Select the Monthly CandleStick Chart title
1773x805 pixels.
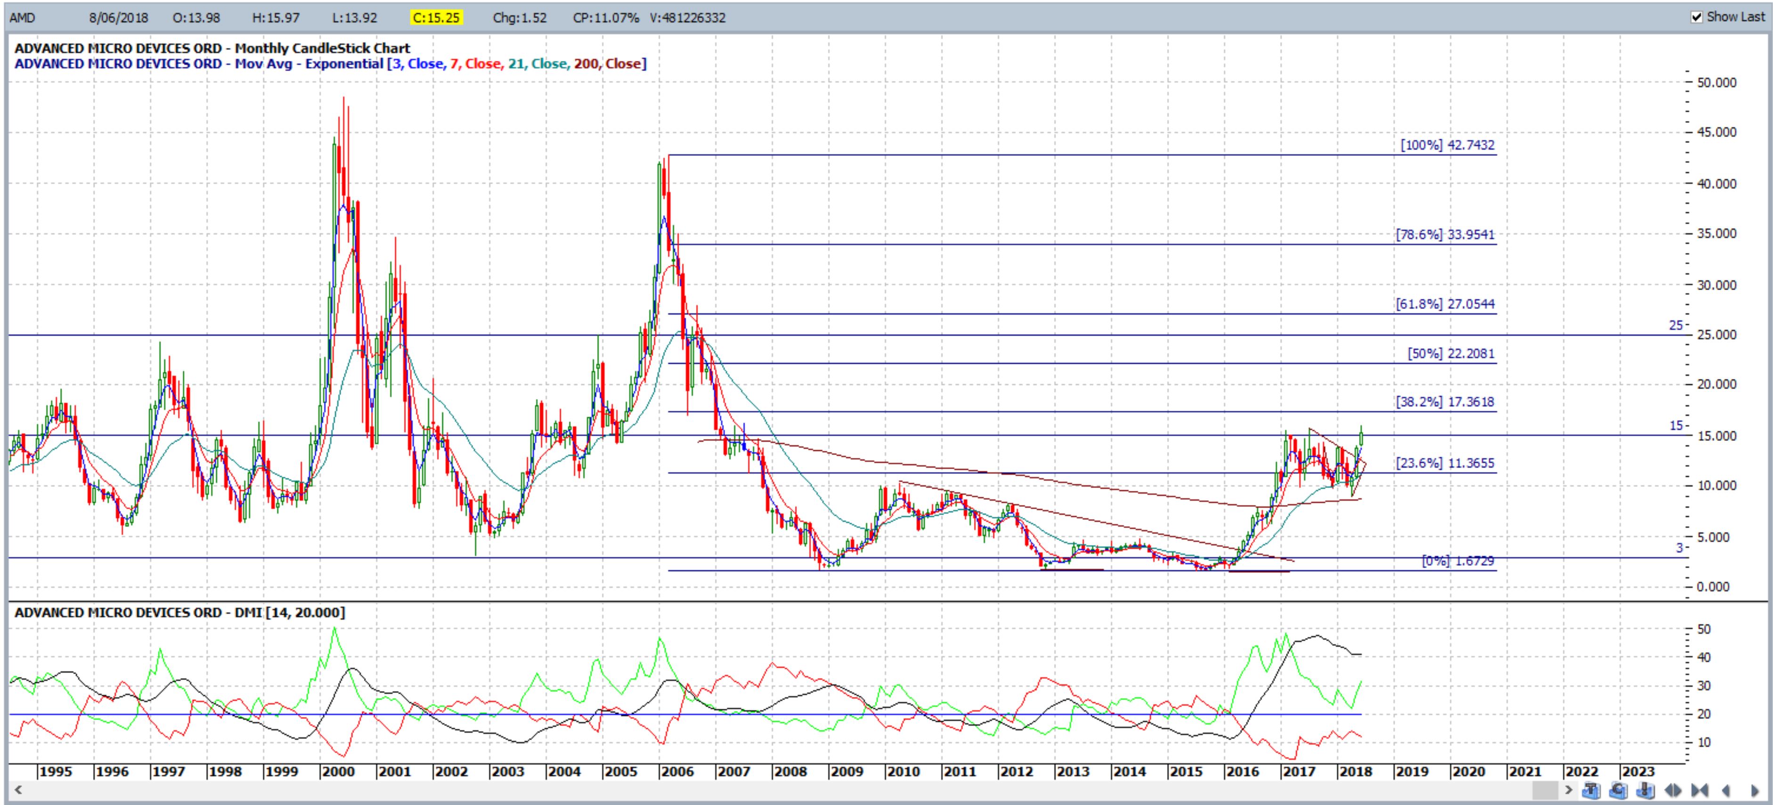tap(212, 48)
